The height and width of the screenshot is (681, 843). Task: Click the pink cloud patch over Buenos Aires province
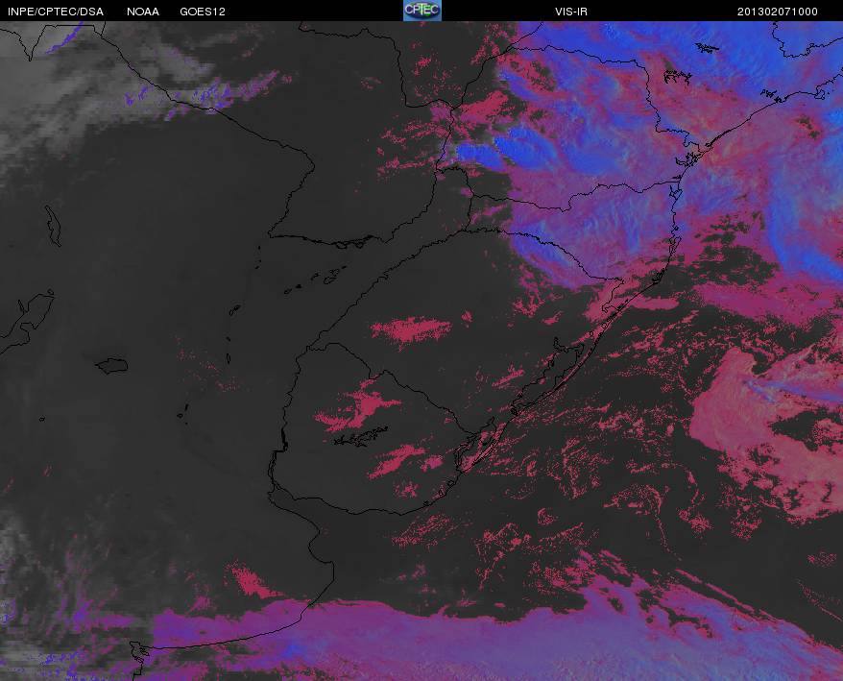click(x=249, y=581)
